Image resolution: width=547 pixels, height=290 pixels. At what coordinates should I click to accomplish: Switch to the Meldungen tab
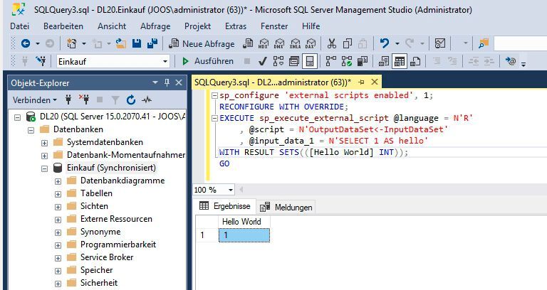[286, 207]
